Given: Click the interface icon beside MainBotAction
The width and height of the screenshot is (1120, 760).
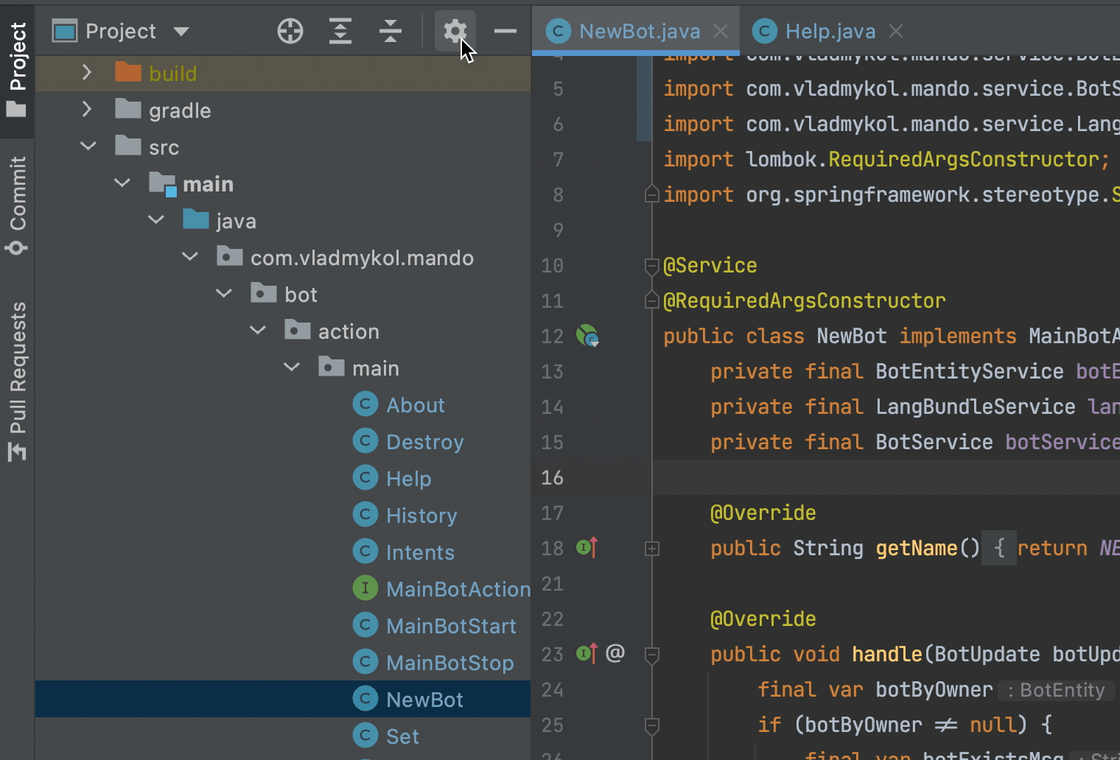Looking at the screenshot, I should click(365, 588).
